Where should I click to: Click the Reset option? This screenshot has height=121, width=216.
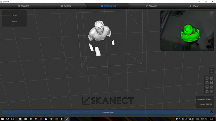[15, 15]
